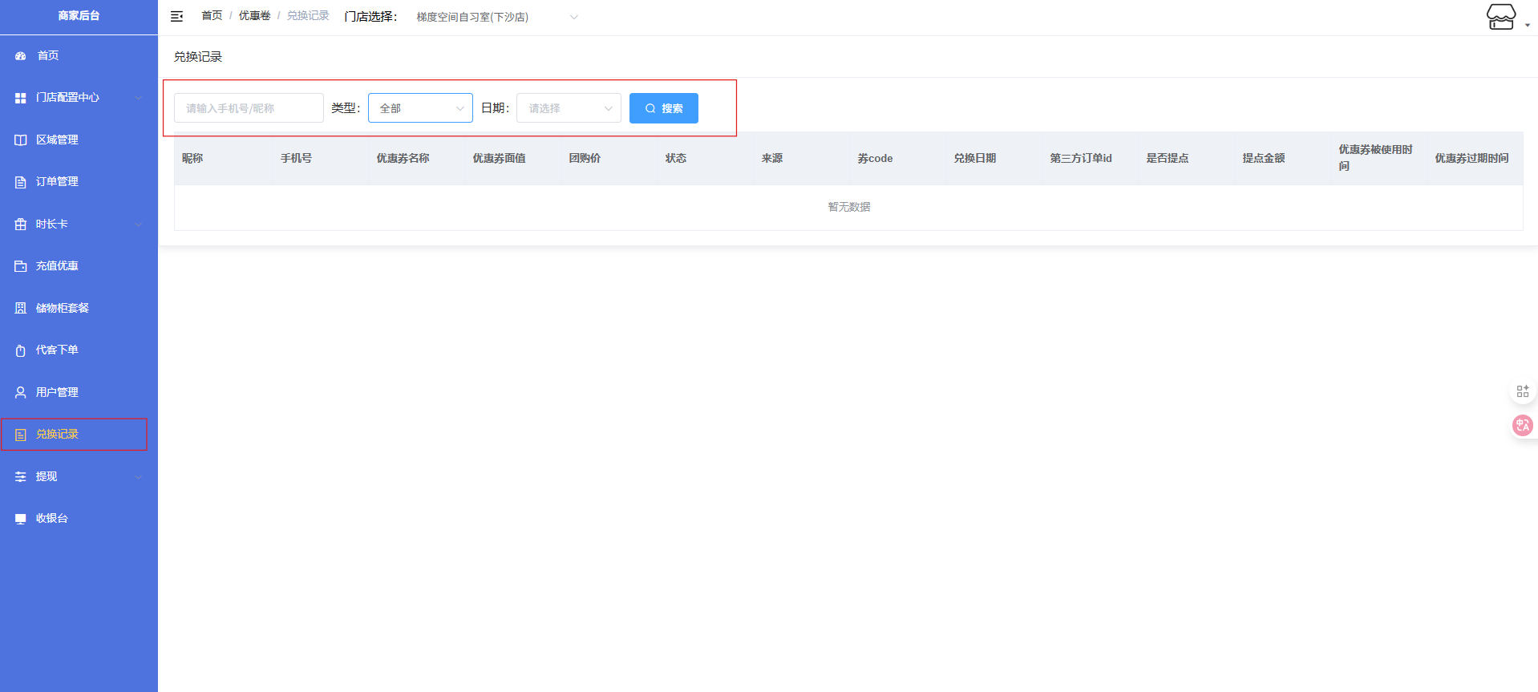Go to 订单管理 menu item

point(79,181)
